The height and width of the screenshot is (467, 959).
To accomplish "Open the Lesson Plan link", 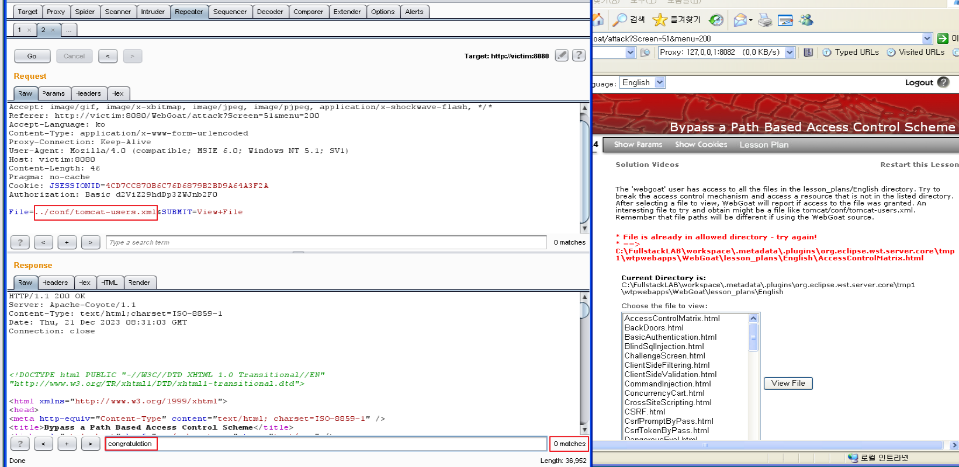I will (764, 145).
